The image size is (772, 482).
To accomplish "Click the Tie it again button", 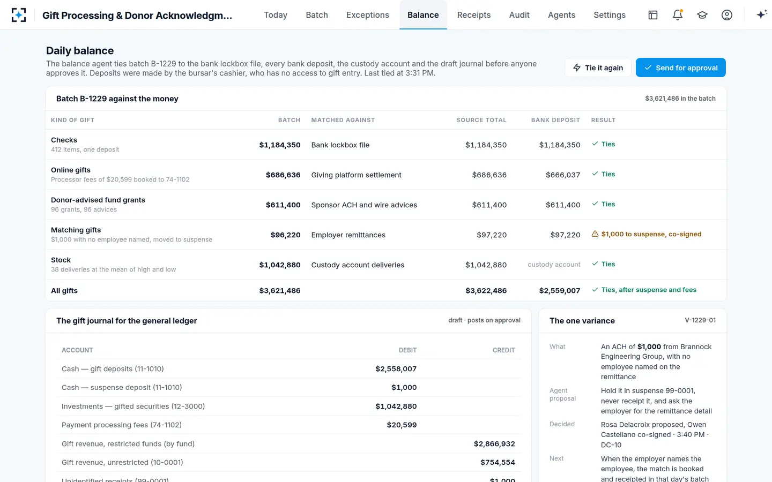I will point(598,67).
